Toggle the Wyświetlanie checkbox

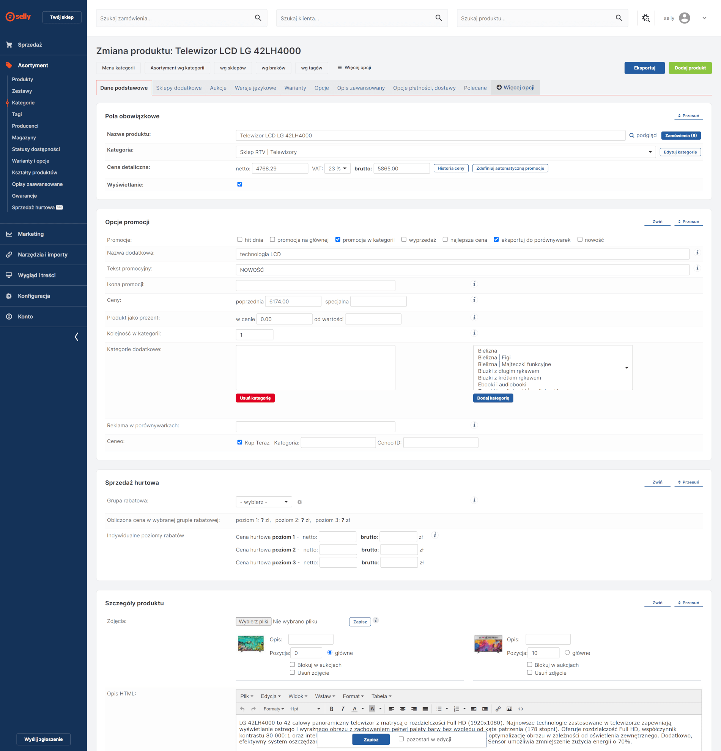(x=240, y=184)
